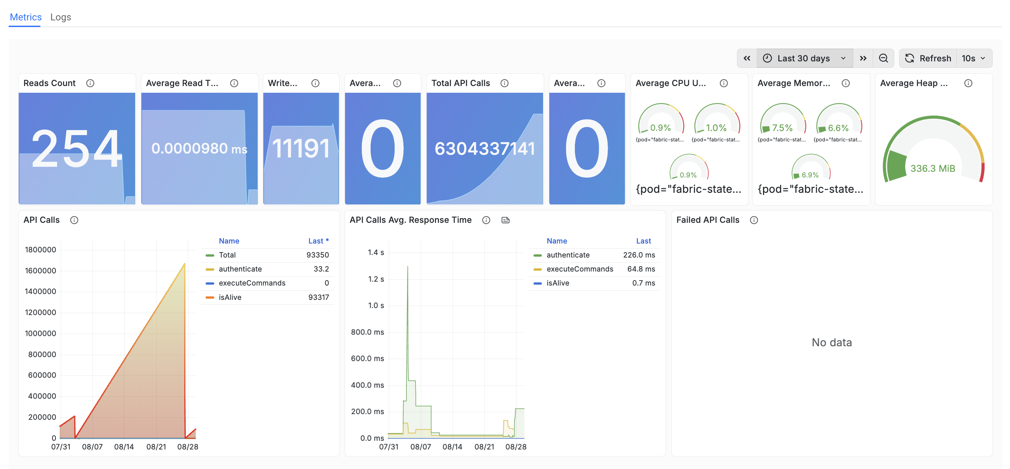This screenshot has width=1010, height=469.
Task: Sort API Calls legend by Last *
Action: 318,241
